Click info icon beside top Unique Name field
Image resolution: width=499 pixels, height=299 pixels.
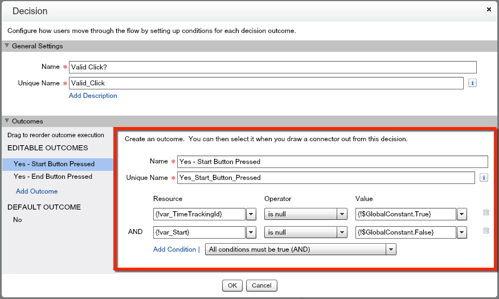(472, 83)
